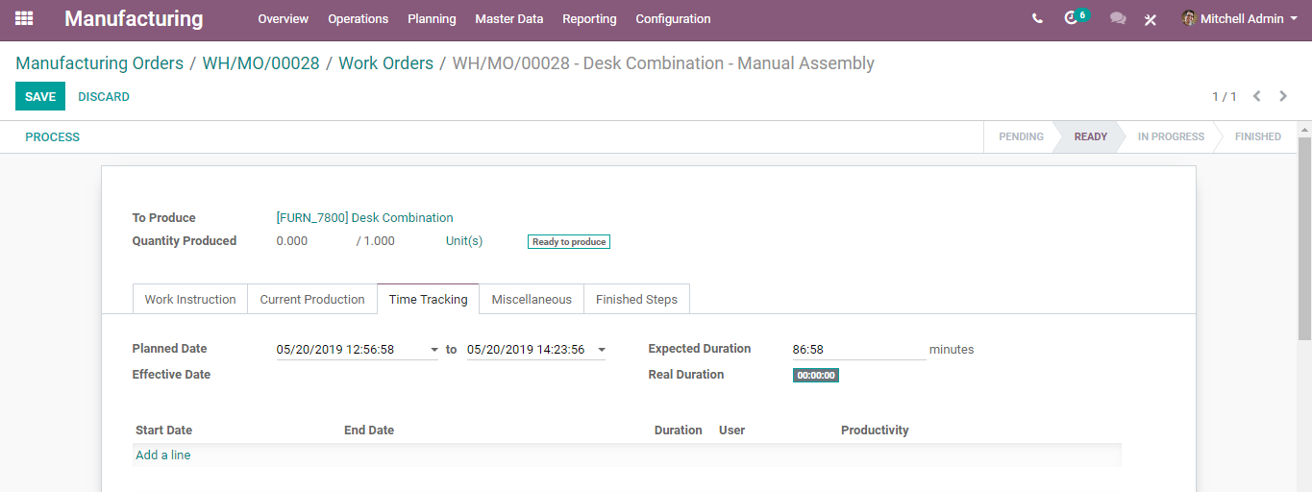1312x492 pixels.
Task: Switch to Finished Steps tab
Action: tap(636, 299)
